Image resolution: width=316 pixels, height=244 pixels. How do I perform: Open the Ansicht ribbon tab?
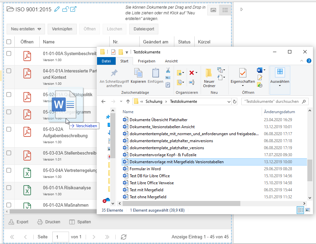tap(171, 61)
